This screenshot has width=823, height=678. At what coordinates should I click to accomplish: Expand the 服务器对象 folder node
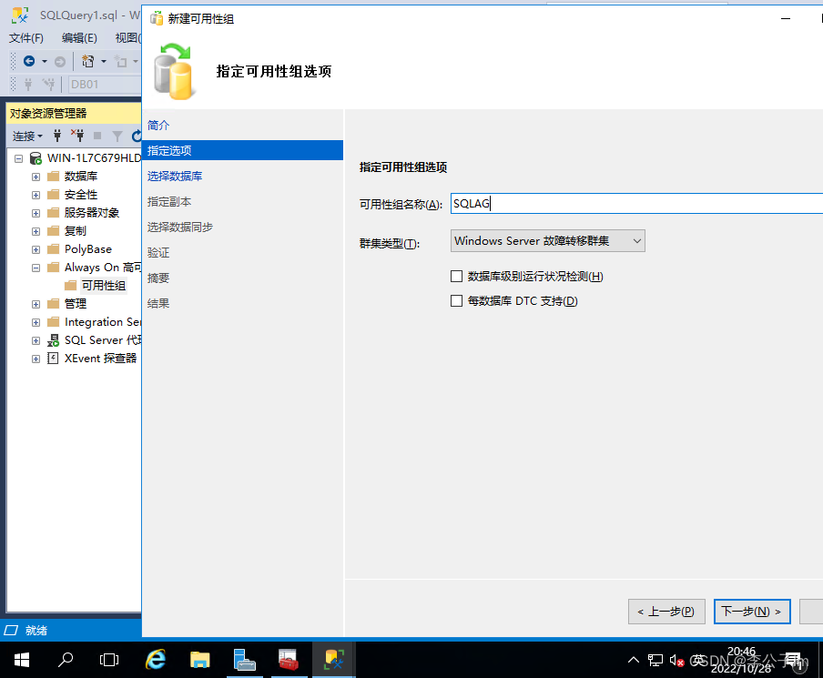36,213
